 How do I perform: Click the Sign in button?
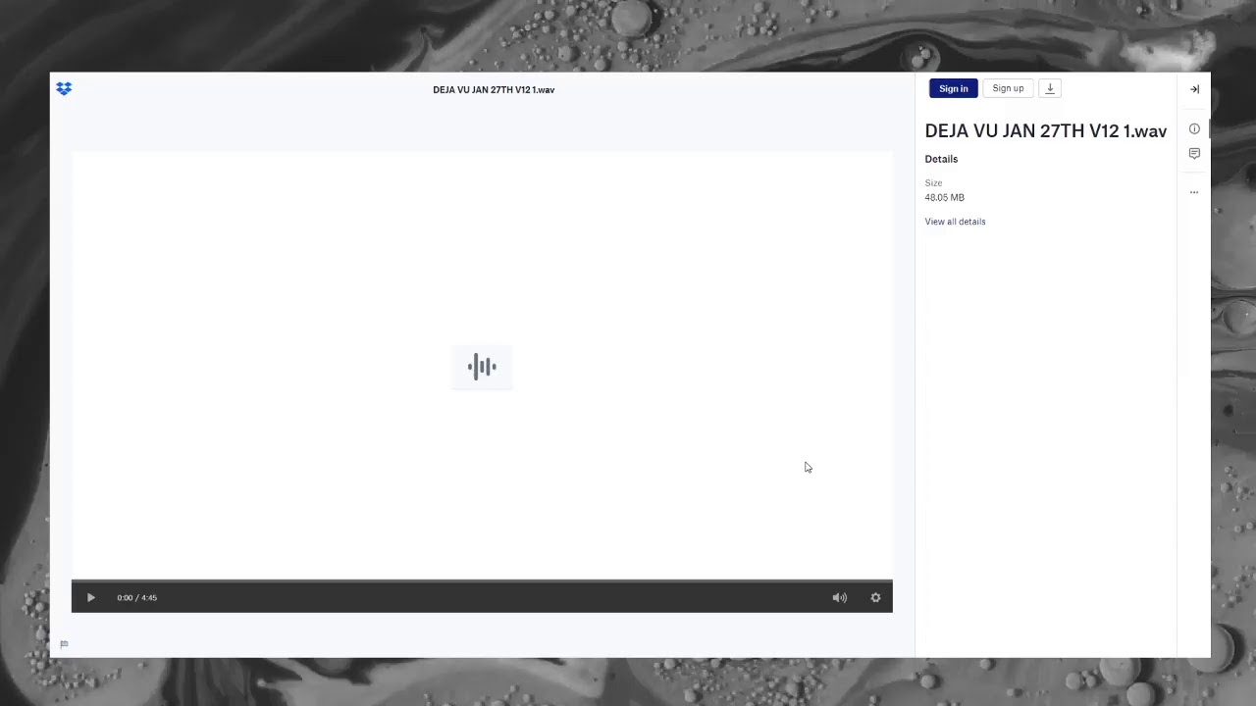coord(953,88)
